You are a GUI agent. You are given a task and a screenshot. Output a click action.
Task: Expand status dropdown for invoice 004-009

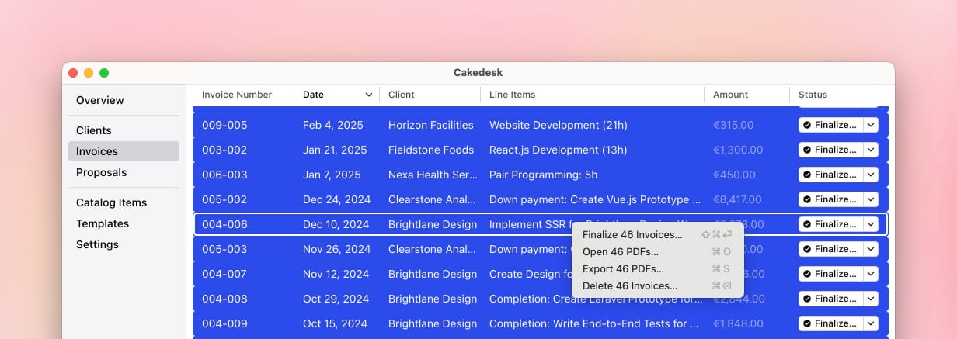(x=871, y=323)
